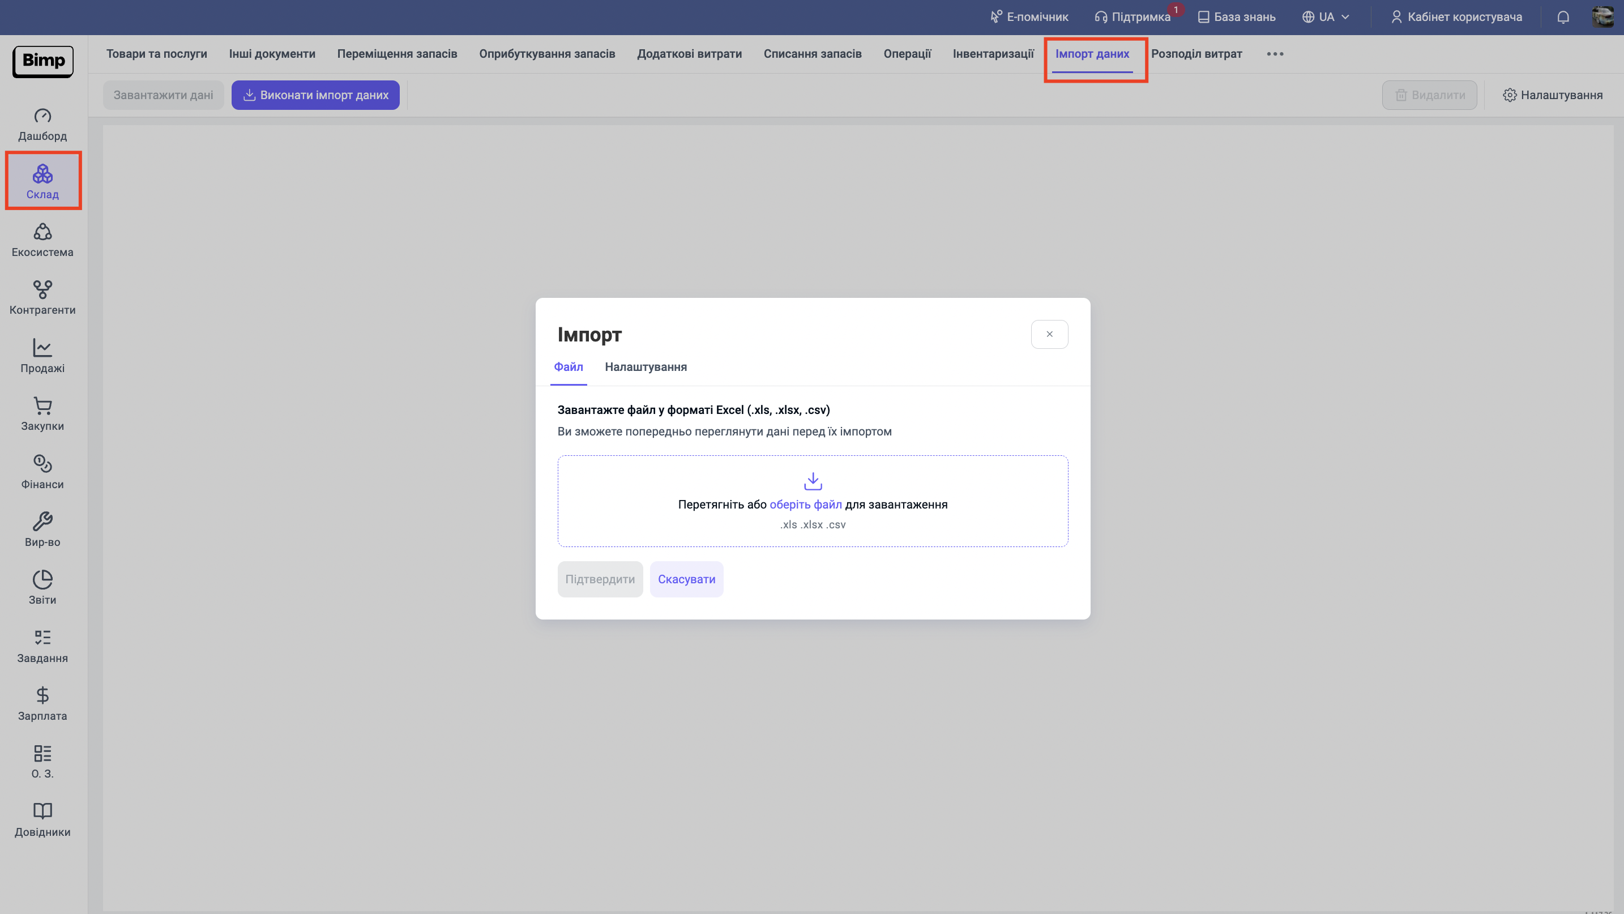Go to Контрагенти in sidebar
The image size is (1624, 914).
(x=42, y=297)
